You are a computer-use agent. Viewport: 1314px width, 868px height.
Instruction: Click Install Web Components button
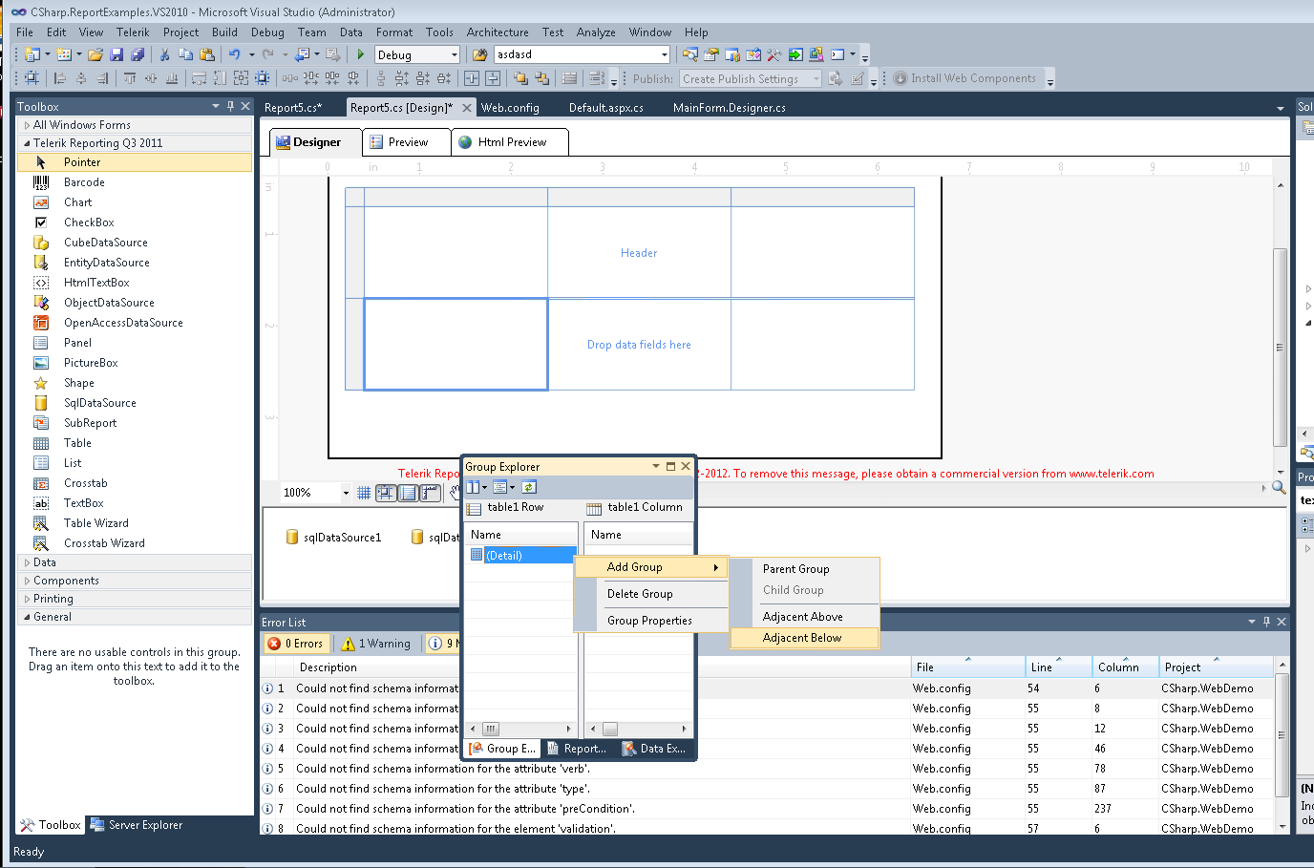965,78
